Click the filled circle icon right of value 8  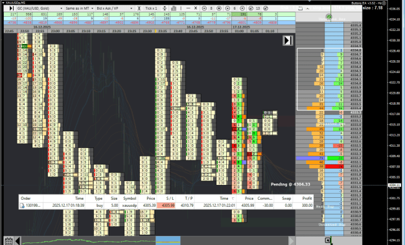[x=219, y=8]
